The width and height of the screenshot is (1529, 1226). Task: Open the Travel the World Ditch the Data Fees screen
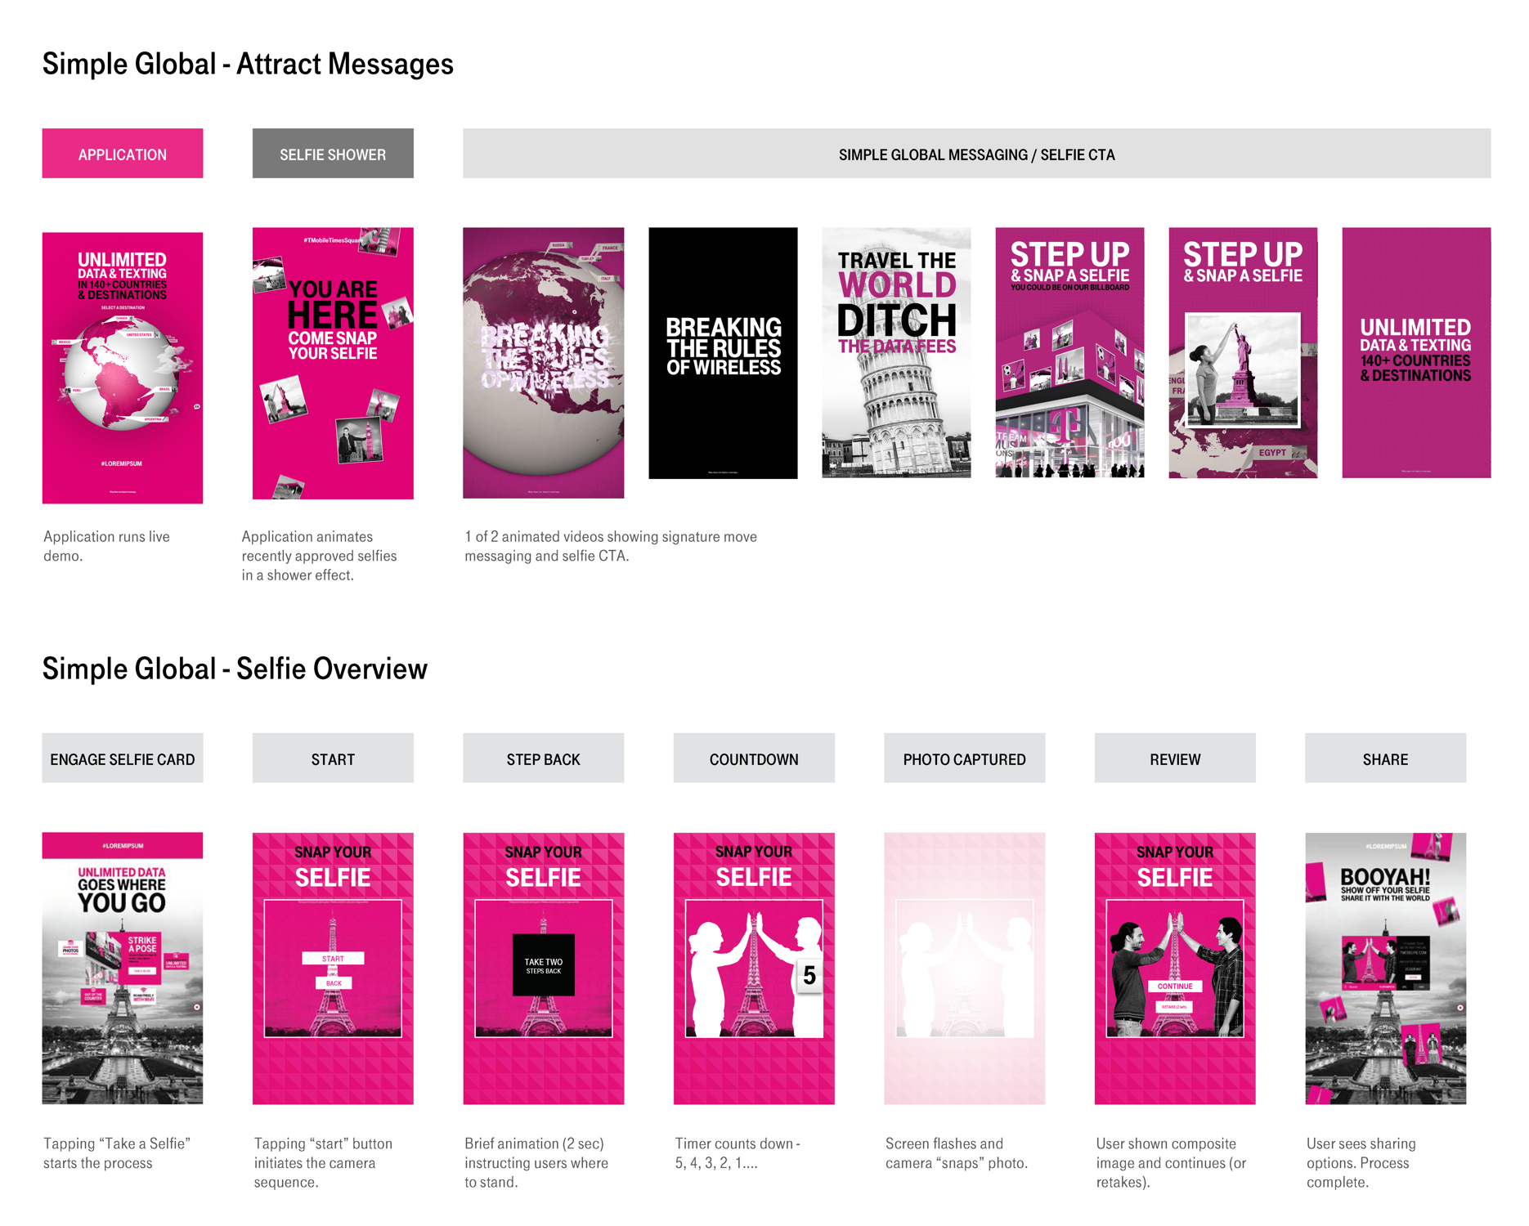point(896,353)
